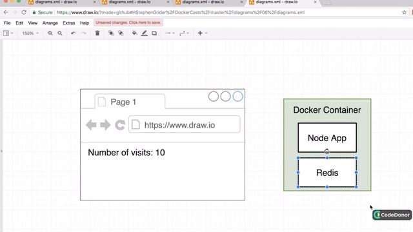Viewport: 413px width, 232px height.
Task: Close the active fourth diagrams.xml tab
Action: (x=315, y=2)
